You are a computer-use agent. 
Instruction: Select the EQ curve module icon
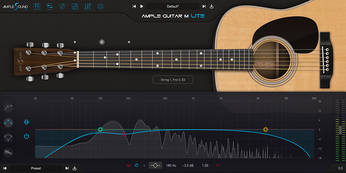click(x=8, y=122)
